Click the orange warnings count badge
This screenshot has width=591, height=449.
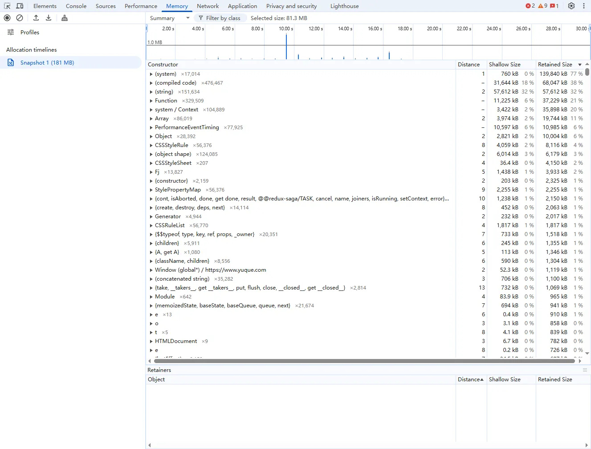(542, 6)
